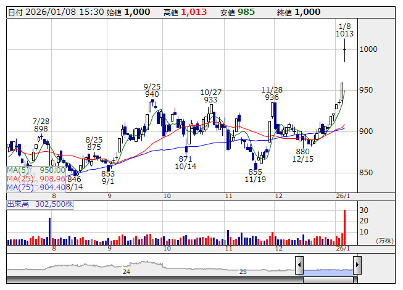Click the left range handle arrow
Screen dimensions: 403x290
click(299, 266)
